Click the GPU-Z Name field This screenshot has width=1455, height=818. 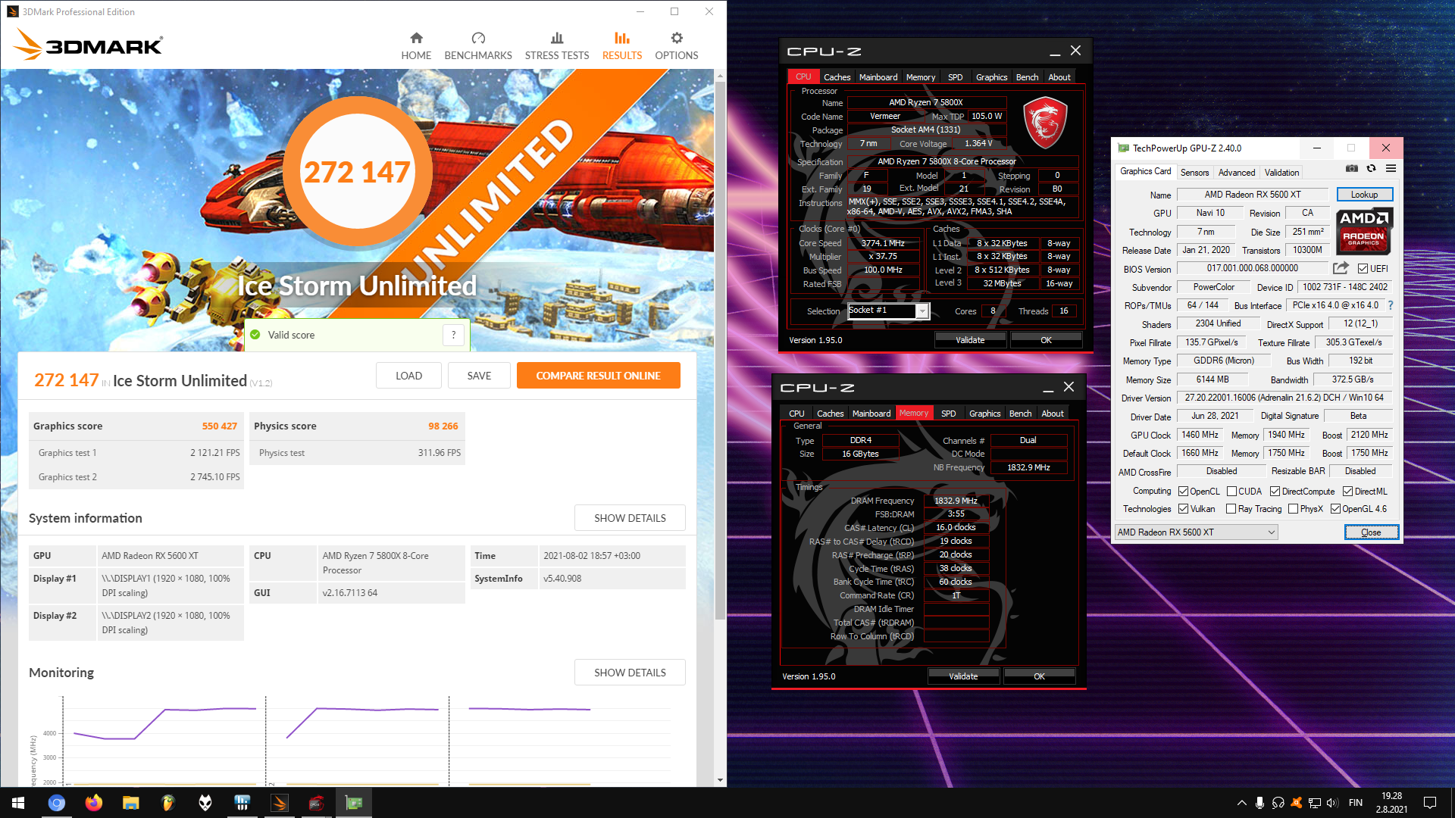[x=1253, y=195]
